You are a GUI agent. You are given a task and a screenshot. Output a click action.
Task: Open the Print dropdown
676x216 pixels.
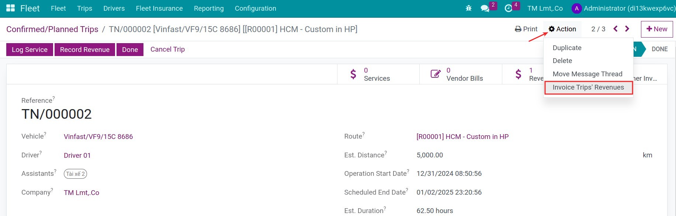click(526, 29)
